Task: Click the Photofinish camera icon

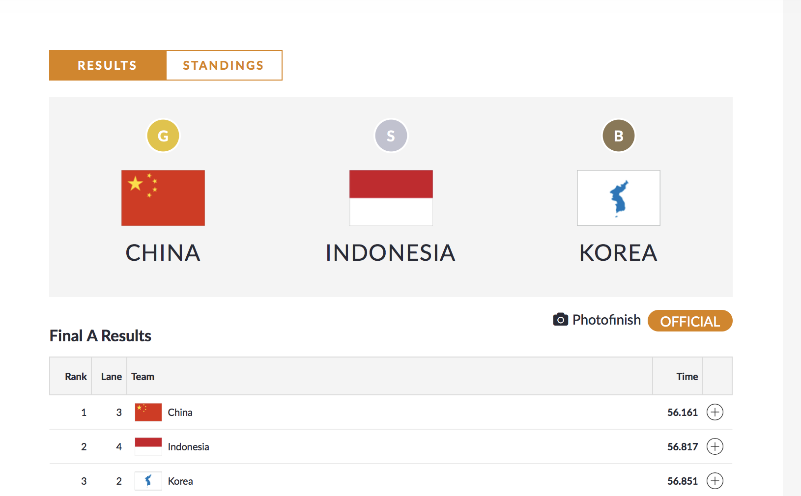Action: (x=560, y=320)
